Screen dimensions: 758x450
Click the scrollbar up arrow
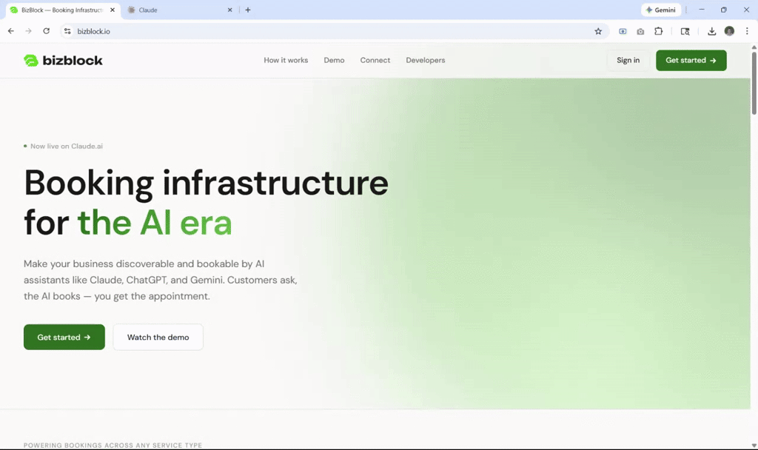tap(754, 47)
